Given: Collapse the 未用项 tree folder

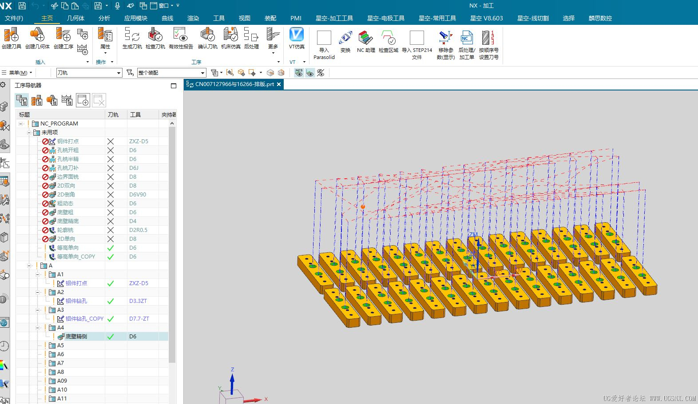Looking at the screenshot, I should pyautogui.click(x=29, y=133).
